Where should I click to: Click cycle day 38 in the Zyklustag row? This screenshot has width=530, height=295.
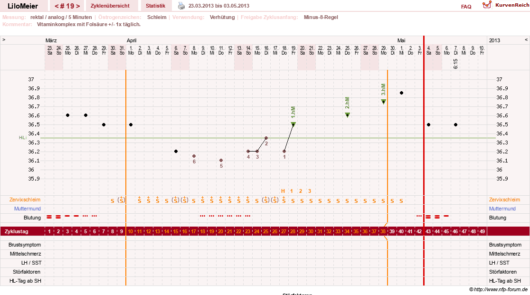383,231
